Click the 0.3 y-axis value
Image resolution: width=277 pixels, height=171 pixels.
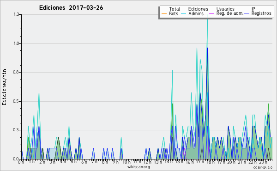point(16,130)
